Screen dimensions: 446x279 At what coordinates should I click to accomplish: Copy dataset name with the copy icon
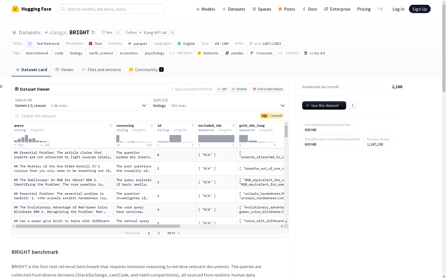pos(93,33)
